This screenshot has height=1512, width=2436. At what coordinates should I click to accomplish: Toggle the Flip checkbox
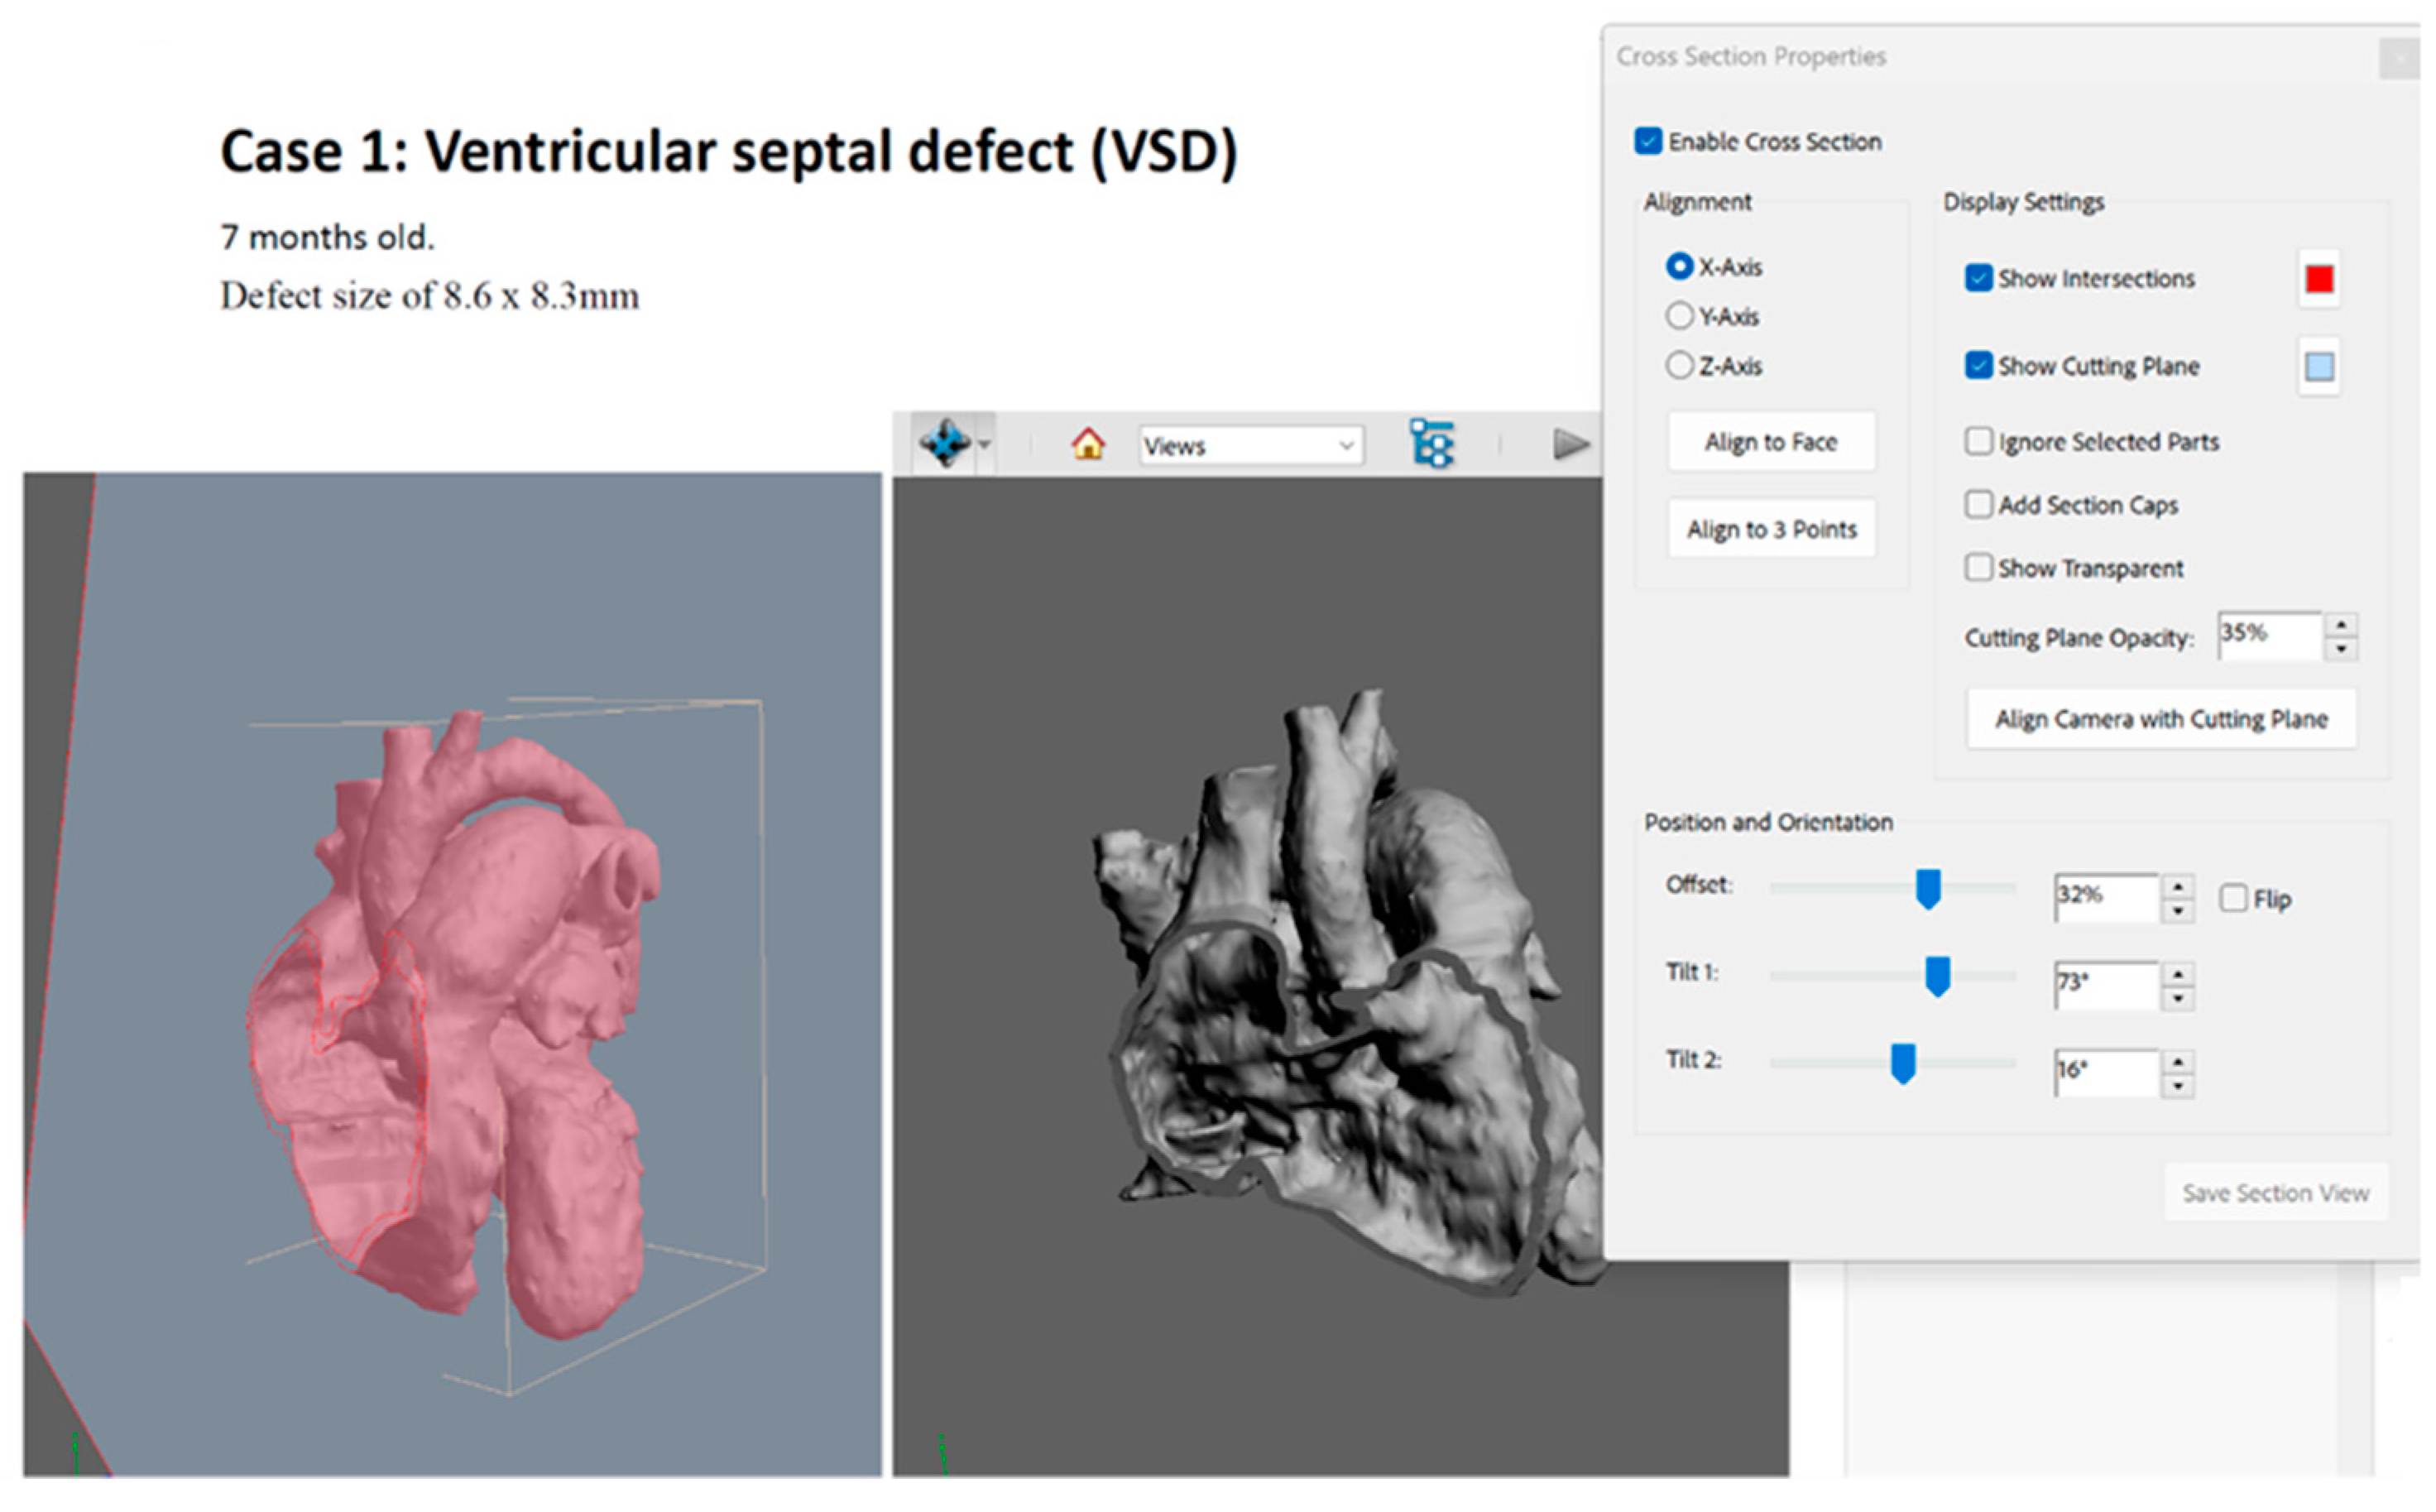(2233, 897)
